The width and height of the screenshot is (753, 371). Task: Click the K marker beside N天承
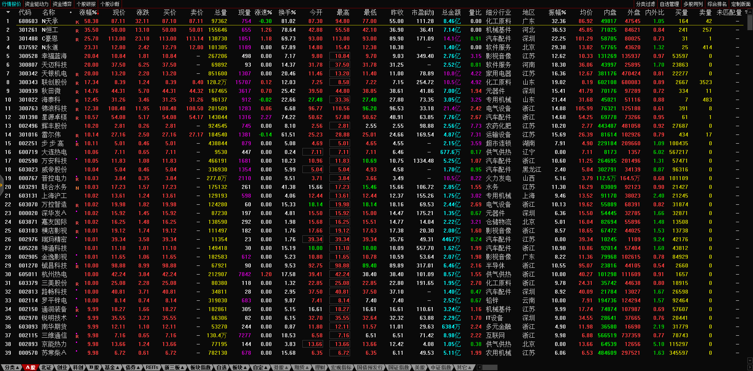coord(77,22)
